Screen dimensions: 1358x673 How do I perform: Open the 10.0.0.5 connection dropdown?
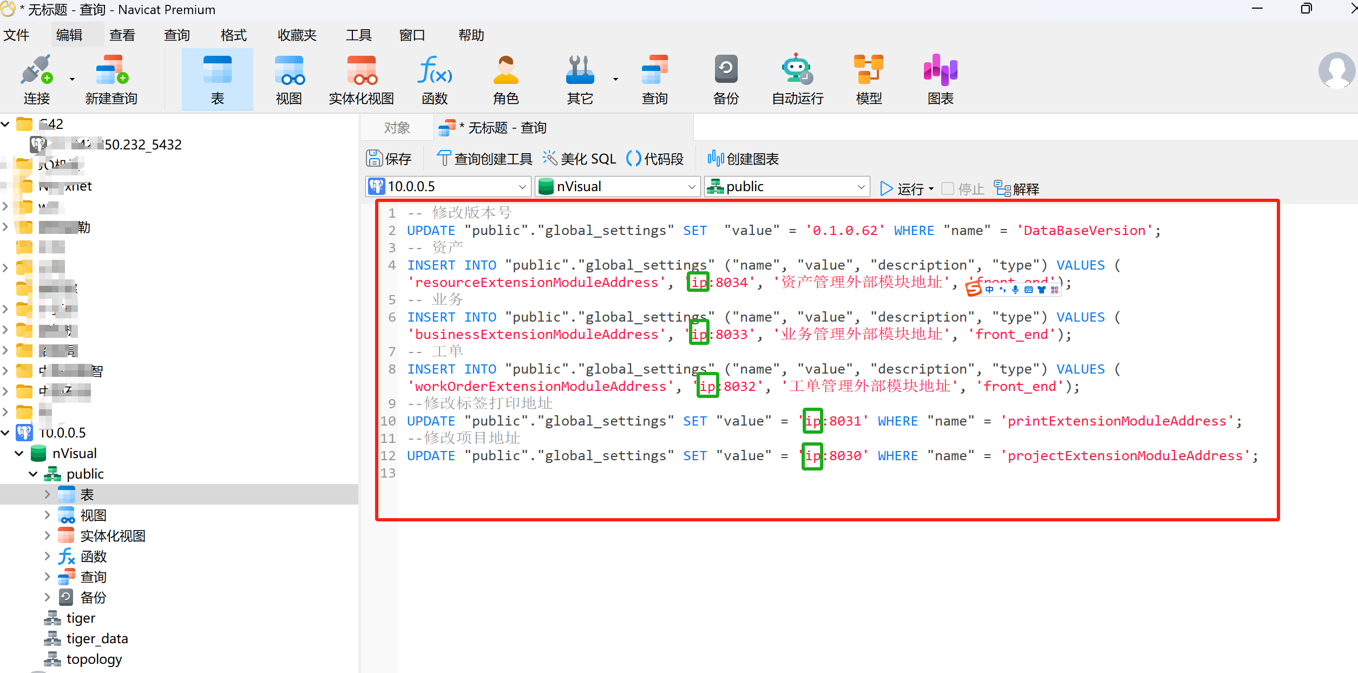pyautogui.click(x=522, y=187)
